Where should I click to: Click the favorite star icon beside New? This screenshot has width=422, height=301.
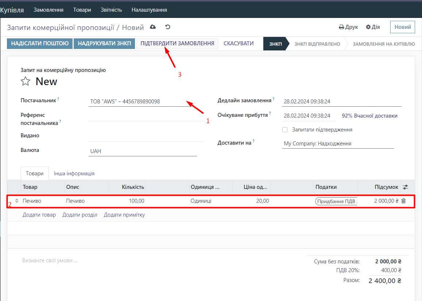25,81
